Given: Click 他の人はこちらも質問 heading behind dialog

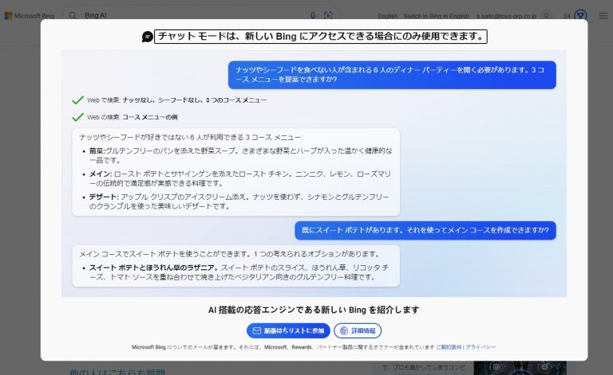Looking at the screenshot, I should pyautogui.click(x=117, y=373).
